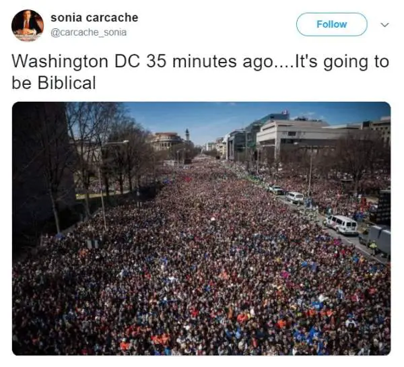Select the farther white van up the street
Image resolution: width=404 pixels, height=367 pixels.
pos(295,197)
